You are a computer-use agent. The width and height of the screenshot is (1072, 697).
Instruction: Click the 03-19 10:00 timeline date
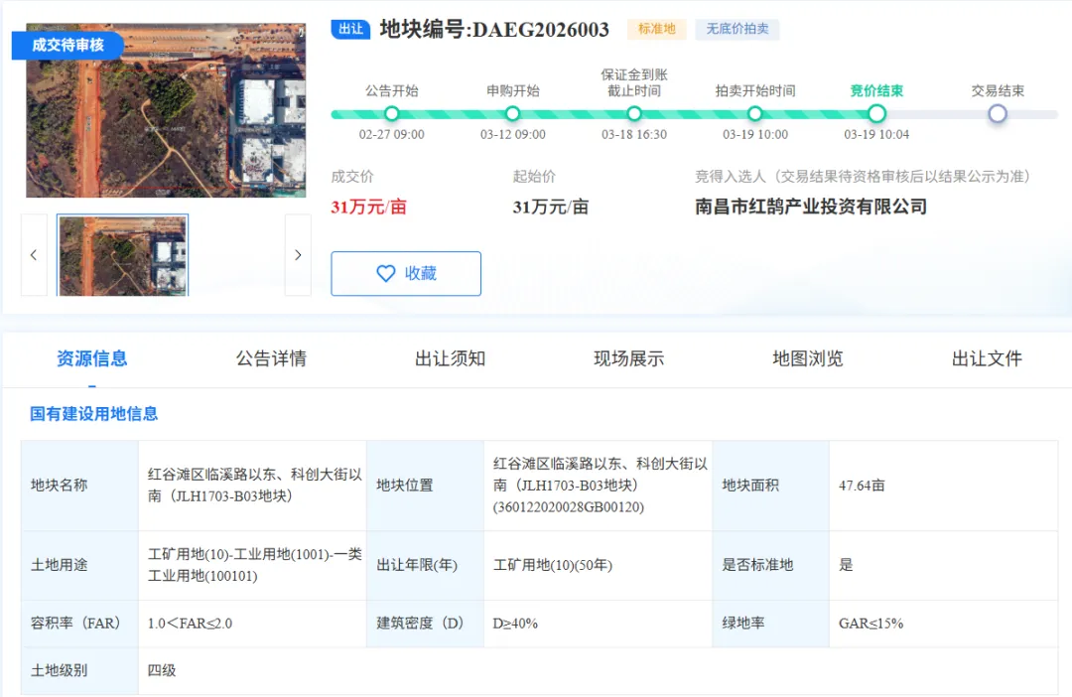(x=755, y=135)
